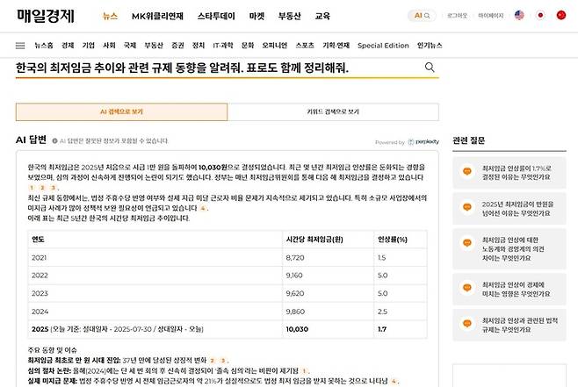Open IT·과학 section
578x387 pixels.
click(x=223, y=46)
